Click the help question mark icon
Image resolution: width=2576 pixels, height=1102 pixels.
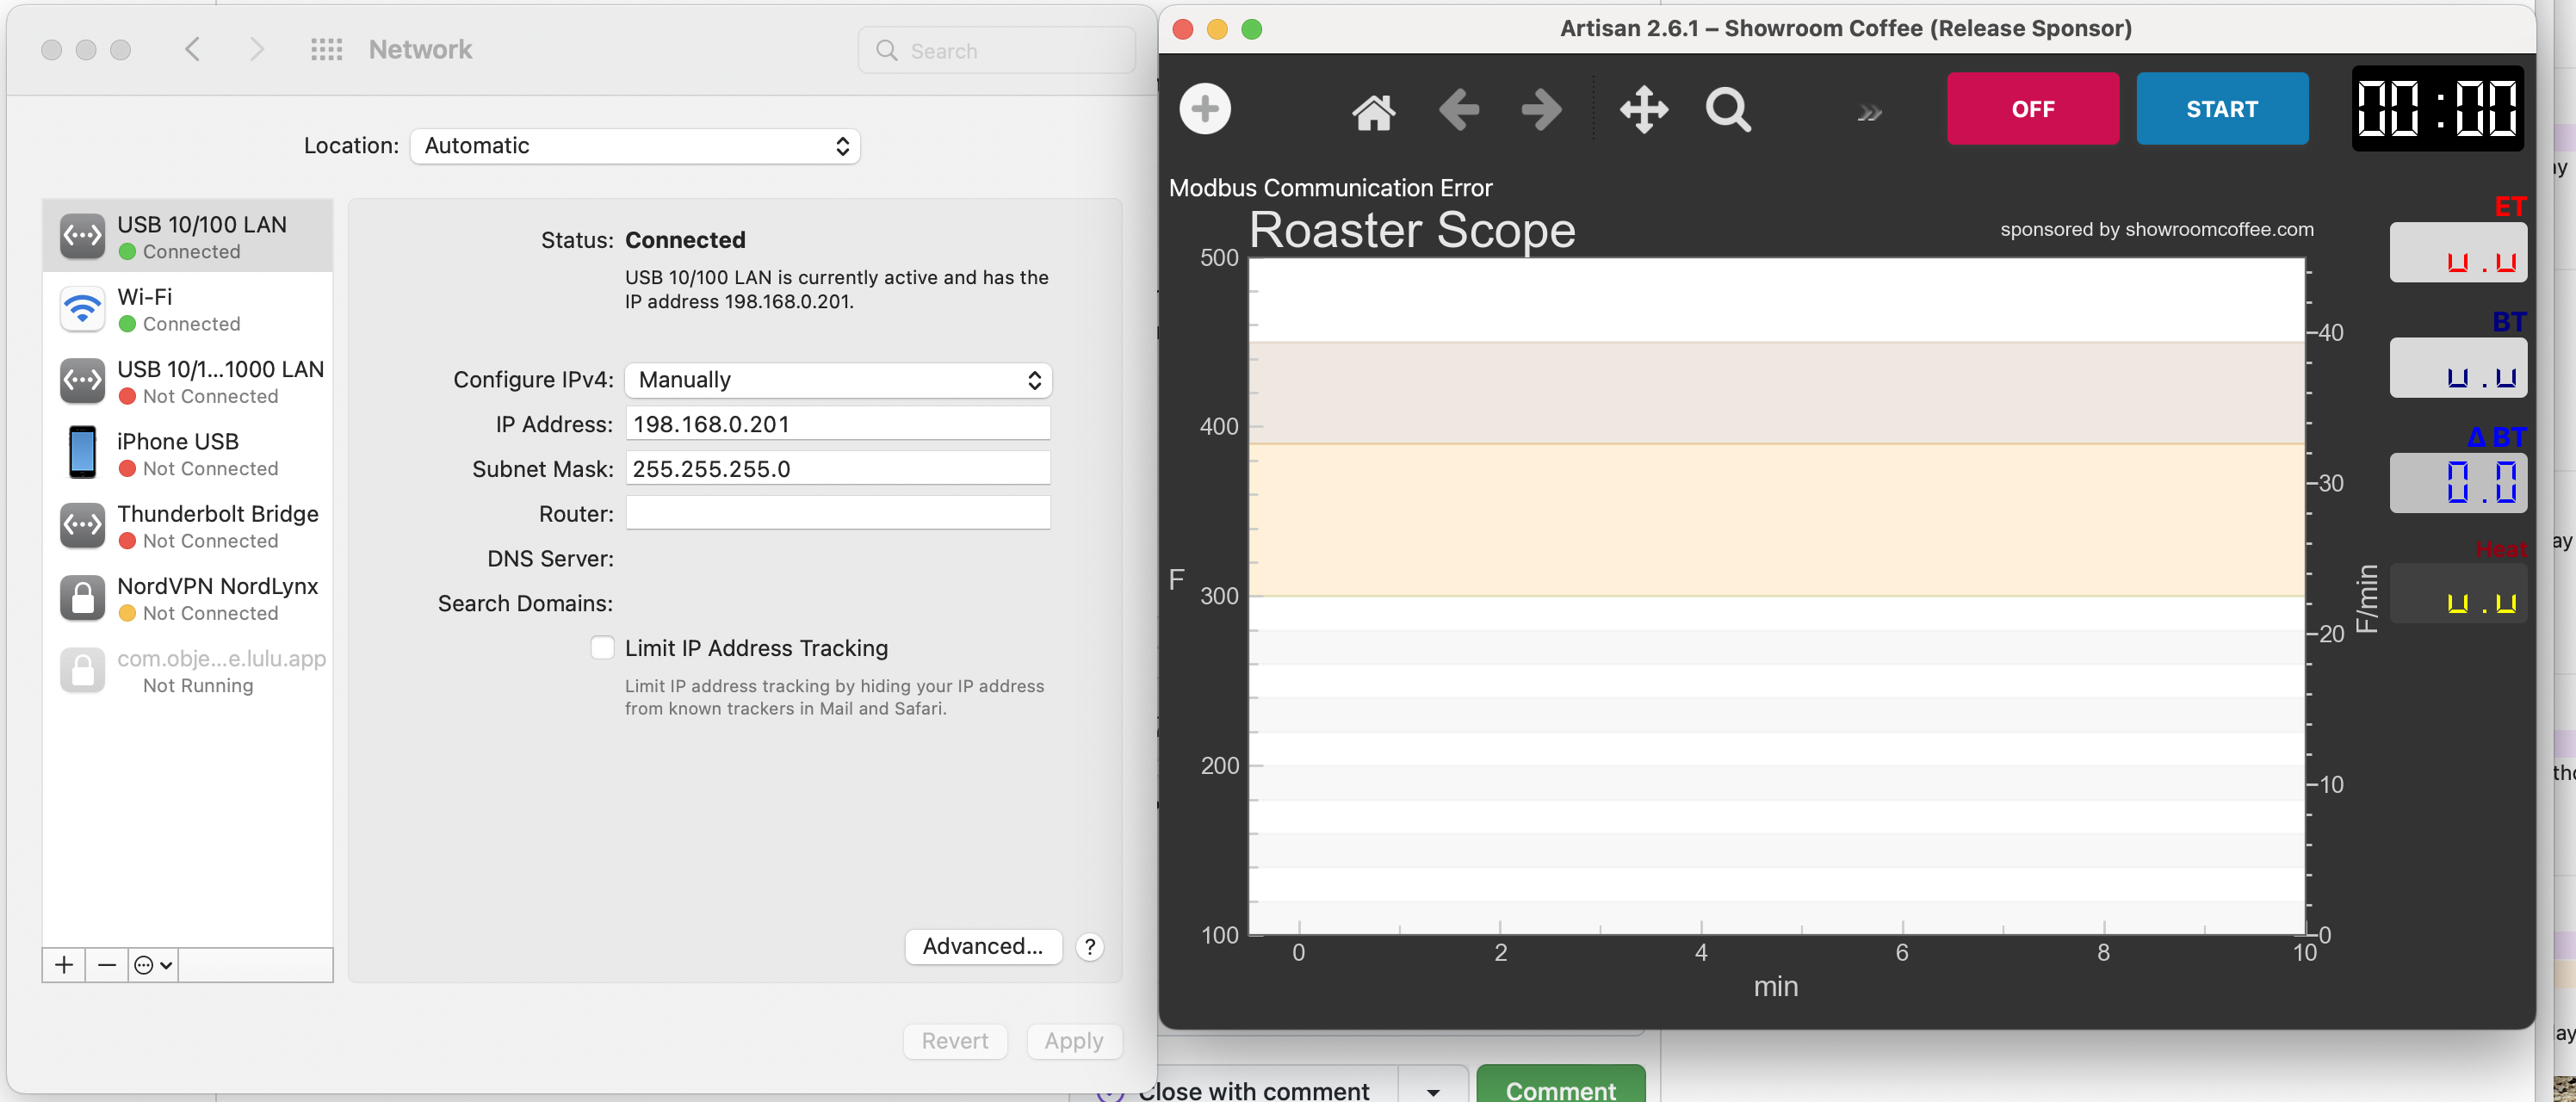pos(1089,946)
